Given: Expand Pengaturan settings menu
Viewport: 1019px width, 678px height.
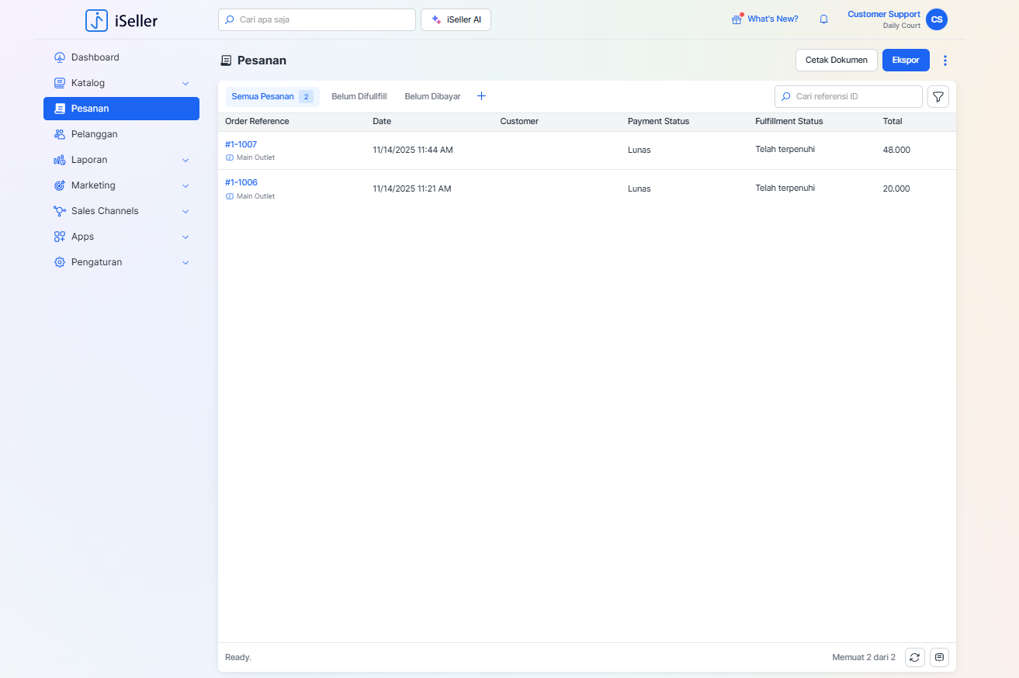Looking at the screenshot, I should coord(185,263).
